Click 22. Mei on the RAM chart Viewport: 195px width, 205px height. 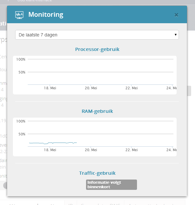132,150
